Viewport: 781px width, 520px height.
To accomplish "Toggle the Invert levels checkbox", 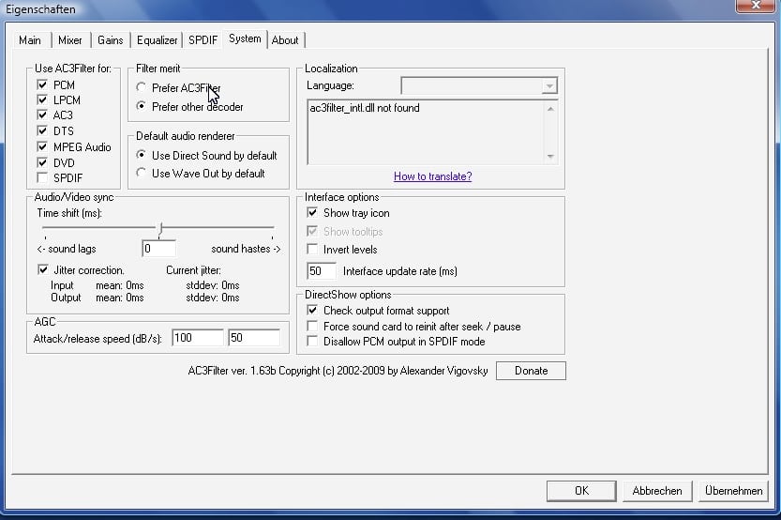I will 313,250.
